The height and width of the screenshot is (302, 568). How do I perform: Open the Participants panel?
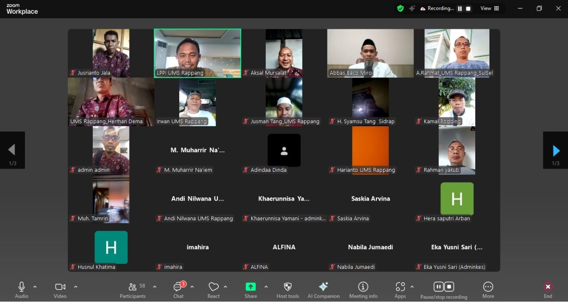pos(133,290)
